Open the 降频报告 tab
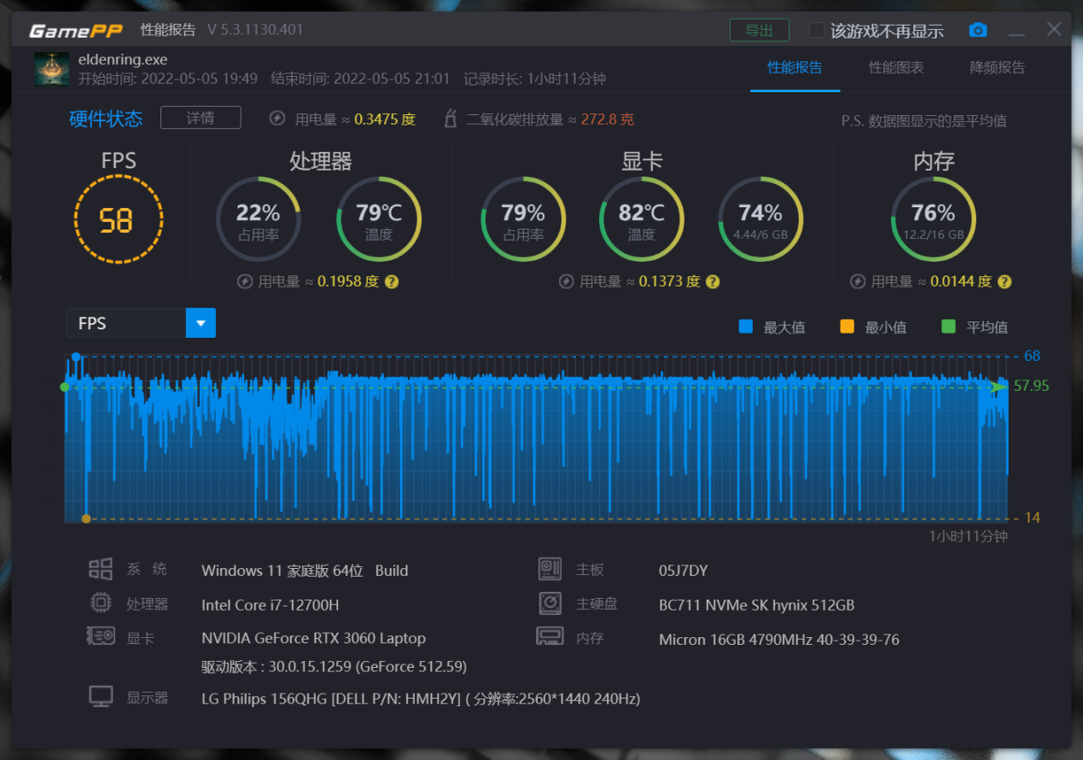Viewport: 1083px width, 760px height. pos(997,67)
